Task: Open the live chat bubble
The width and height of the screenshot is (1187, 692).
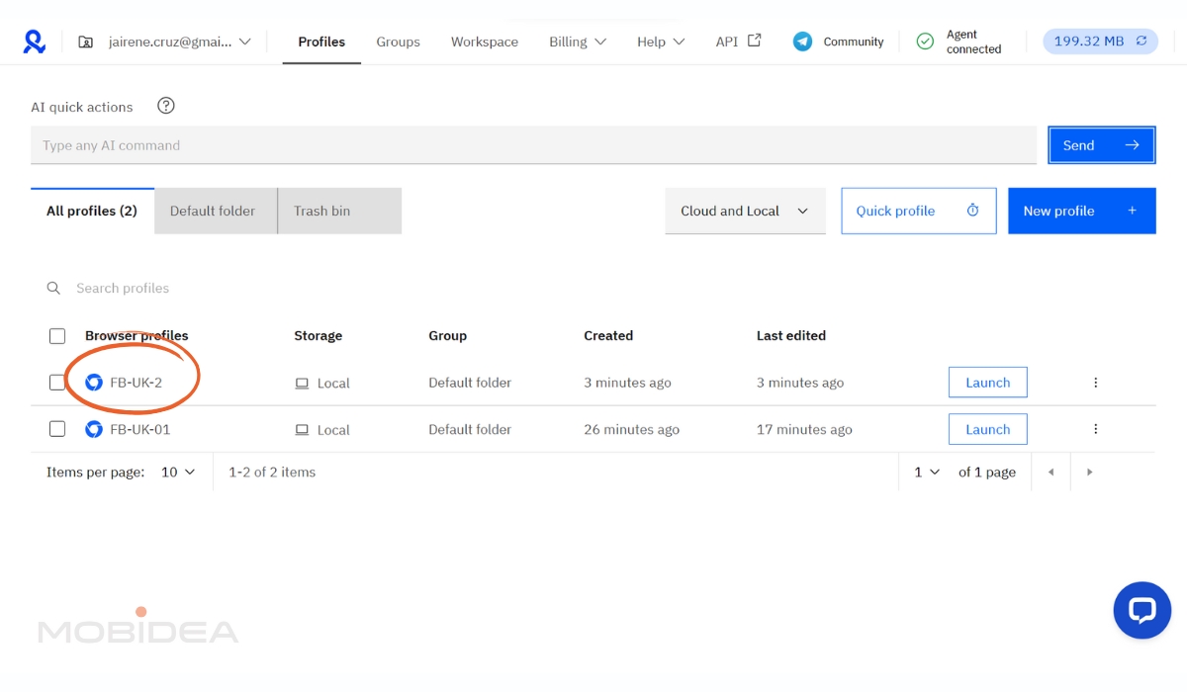Action: click(1141, 610)
